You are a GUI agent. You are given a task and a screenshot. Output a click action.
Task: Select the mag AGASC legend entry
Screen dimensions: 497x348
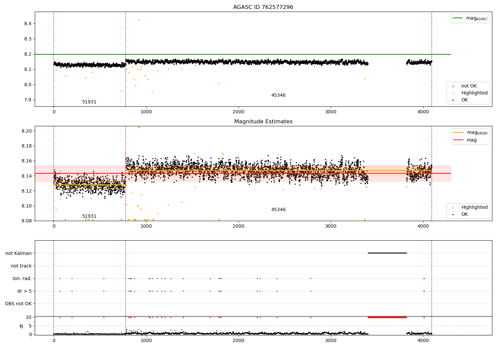point(470,18)
